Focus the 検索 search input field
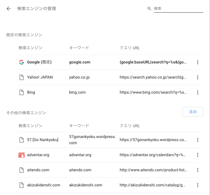210x195 pixels. tap(178, 9)
